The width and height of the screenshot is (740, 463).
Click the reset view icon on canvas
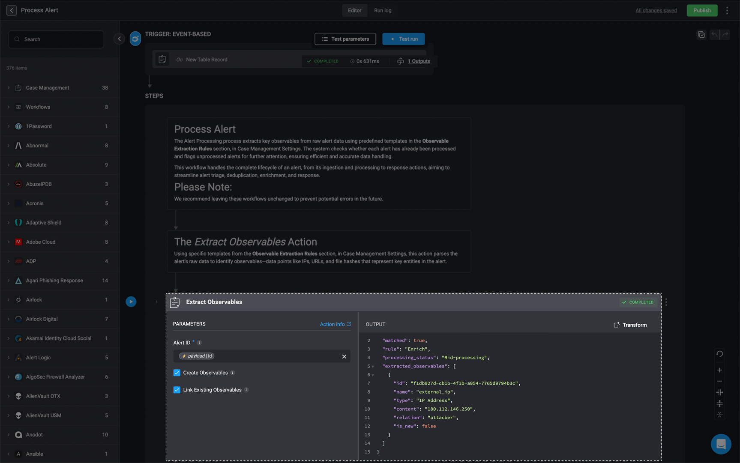[x=719, y=354]
